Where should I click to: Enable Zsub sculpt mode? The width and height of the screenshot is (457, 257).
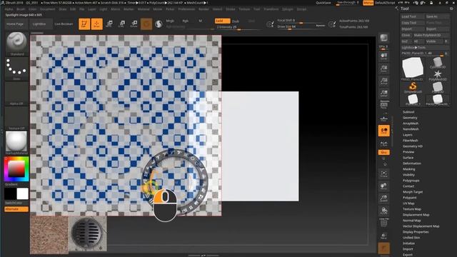(236, 21)
